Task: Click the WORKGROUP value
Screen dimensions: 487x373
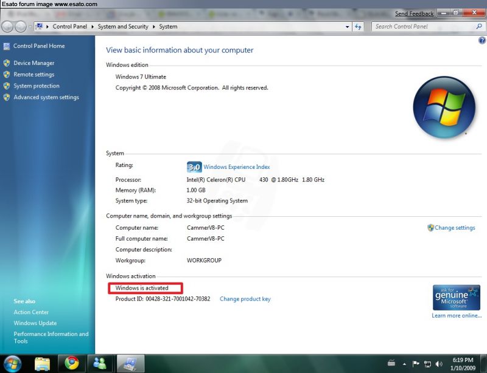Action: (x=204, y=261)
